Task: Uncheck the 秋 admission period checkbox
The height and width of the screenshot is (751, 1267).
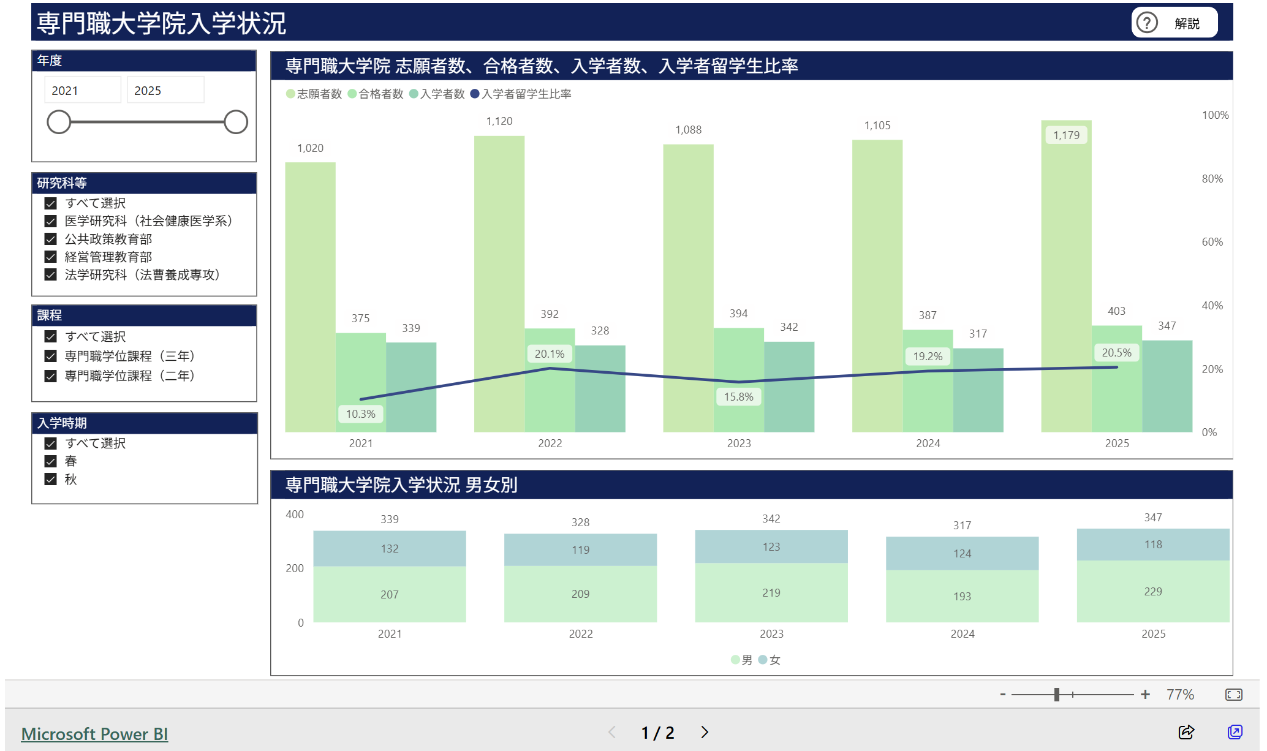Action: tap(51, 479)
